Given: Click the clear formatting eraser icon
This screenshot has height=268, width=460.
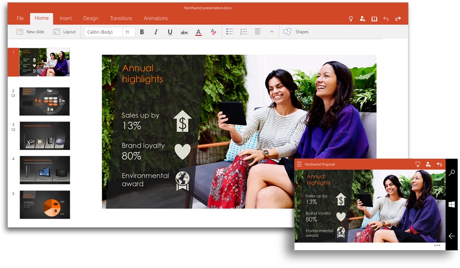Looking at the screenshot, I should tap(213, 32).
